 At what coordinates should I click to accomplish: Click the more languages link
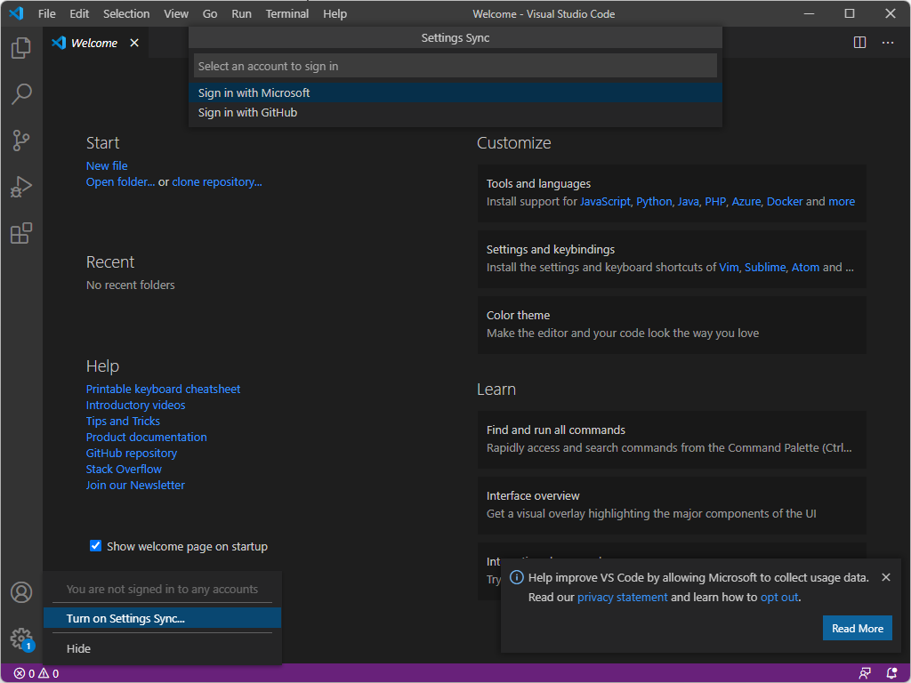pyautogui.click(x=842, y=202)
